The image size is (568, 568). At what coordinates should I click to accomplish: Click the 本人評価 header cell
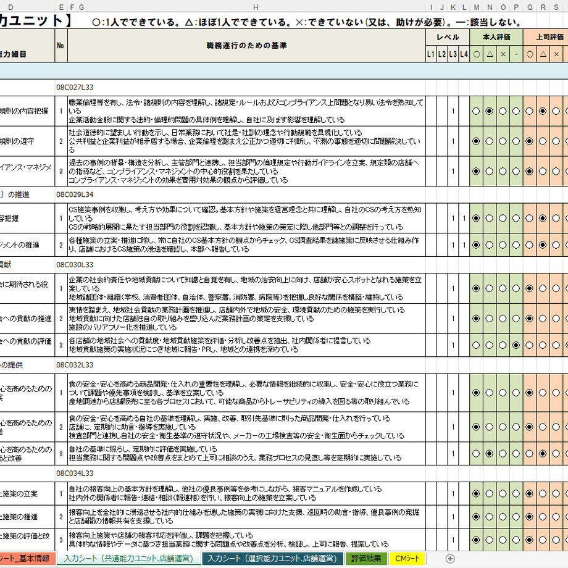coord(496,37)
